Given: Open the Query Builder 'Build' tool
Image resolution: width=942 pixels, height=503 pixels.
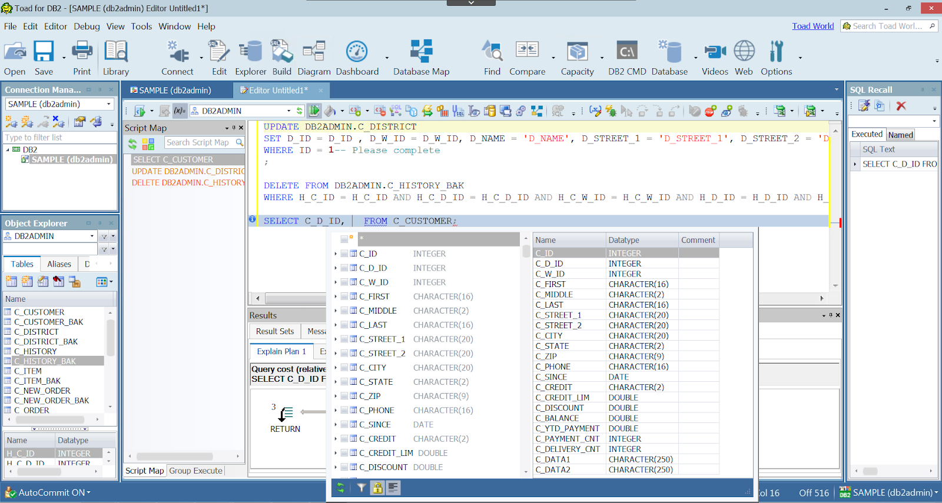Looking at the screenshot, I should point(281,58).
